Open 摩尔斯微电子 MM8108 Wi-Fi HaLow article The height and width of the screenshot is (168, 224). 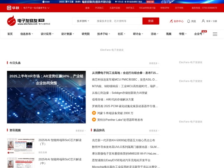pos(125,153)
